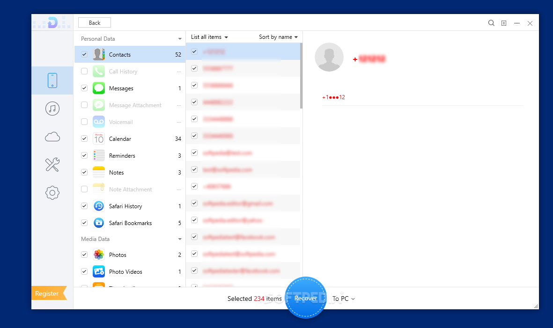Click the Reminders list icon
This screenshot has width=553, height=328.
(x=99, y=155)
